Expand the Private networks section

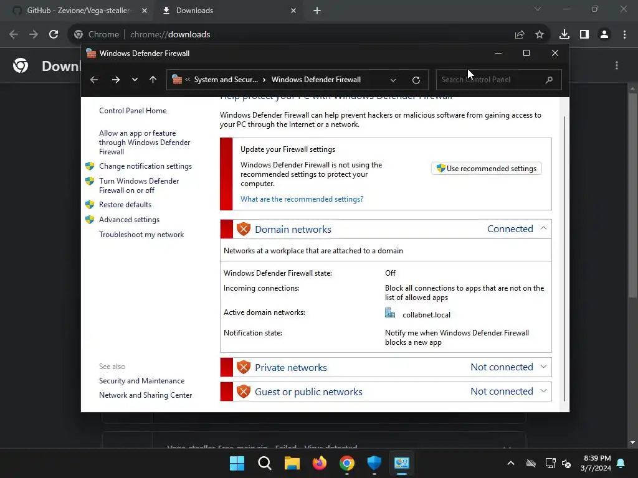point(543,367)
